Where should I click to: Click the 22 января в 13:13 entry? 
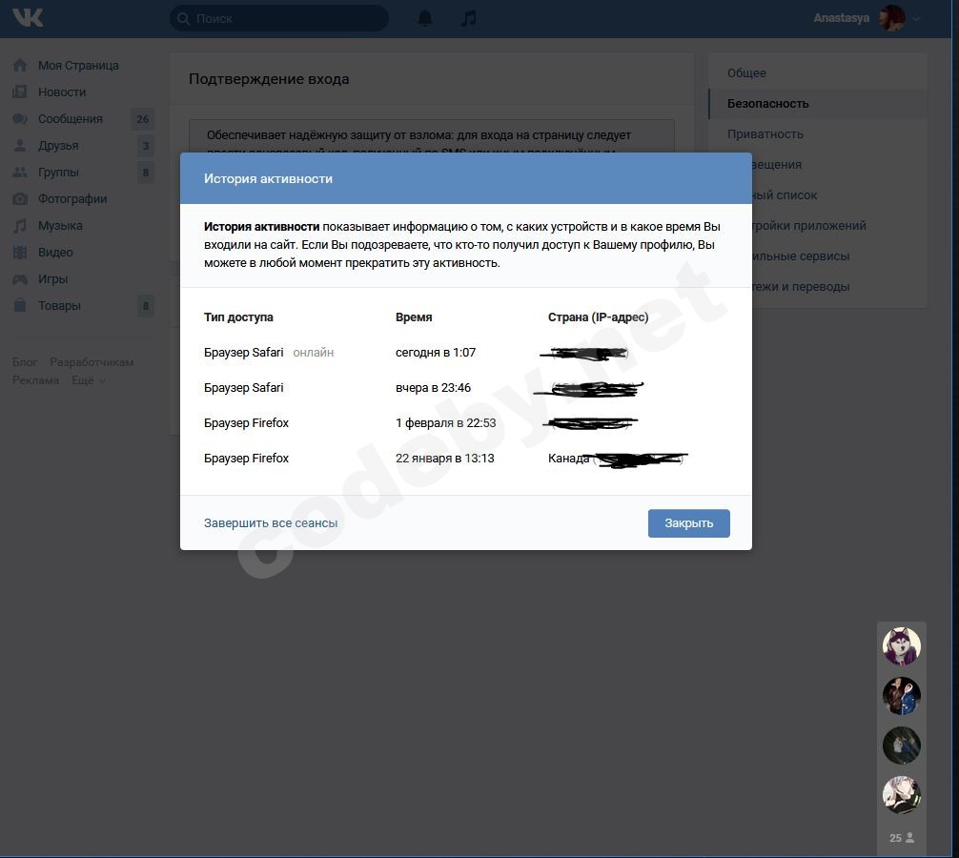click(444, 458)
